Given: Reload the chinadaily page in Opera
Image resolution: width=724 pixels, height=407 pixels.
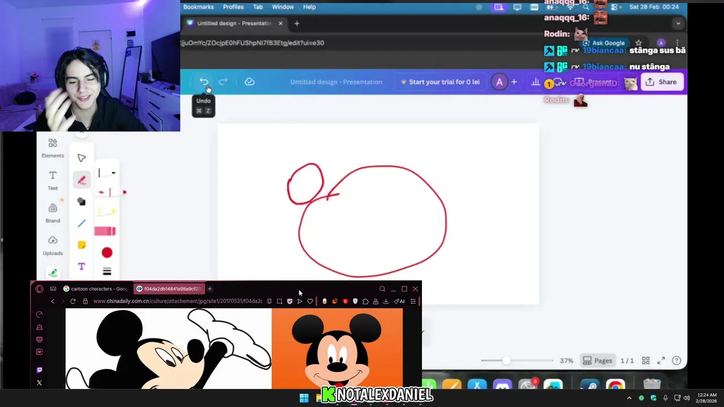Looking at the screenshot, I should [x=73, y=301].
